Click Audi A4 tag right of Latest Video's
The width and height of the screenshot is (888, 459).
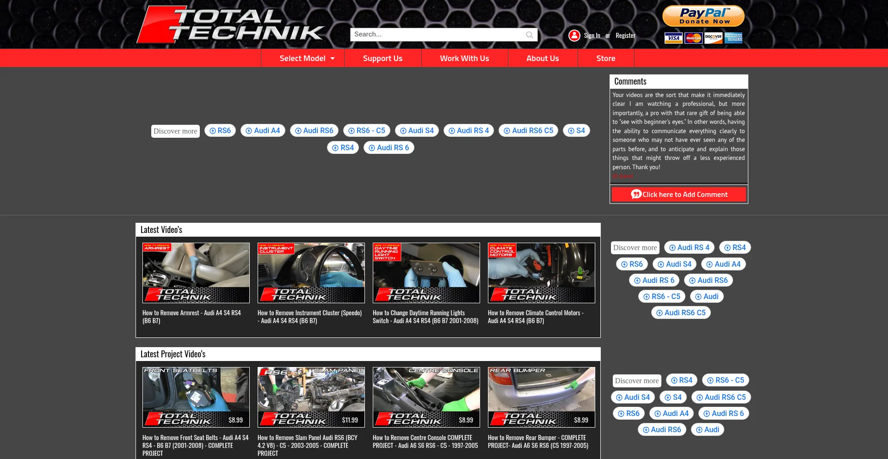pos(723,264)
